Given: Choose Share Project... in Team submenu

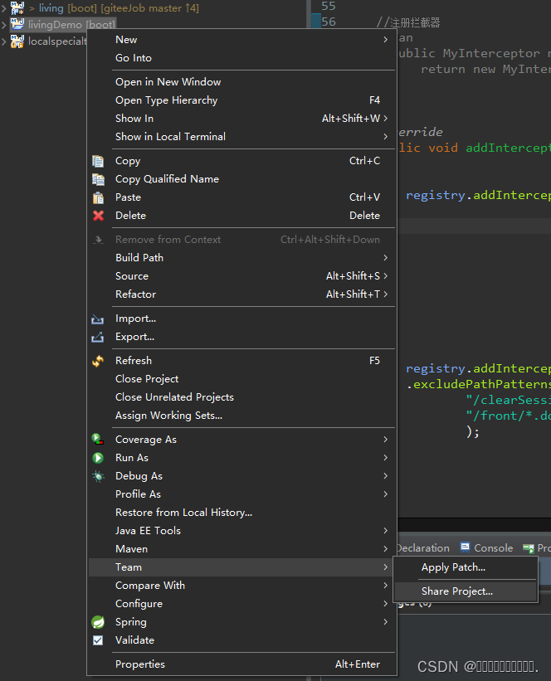Looking at the screenshot, I should [x=466, y=591].
